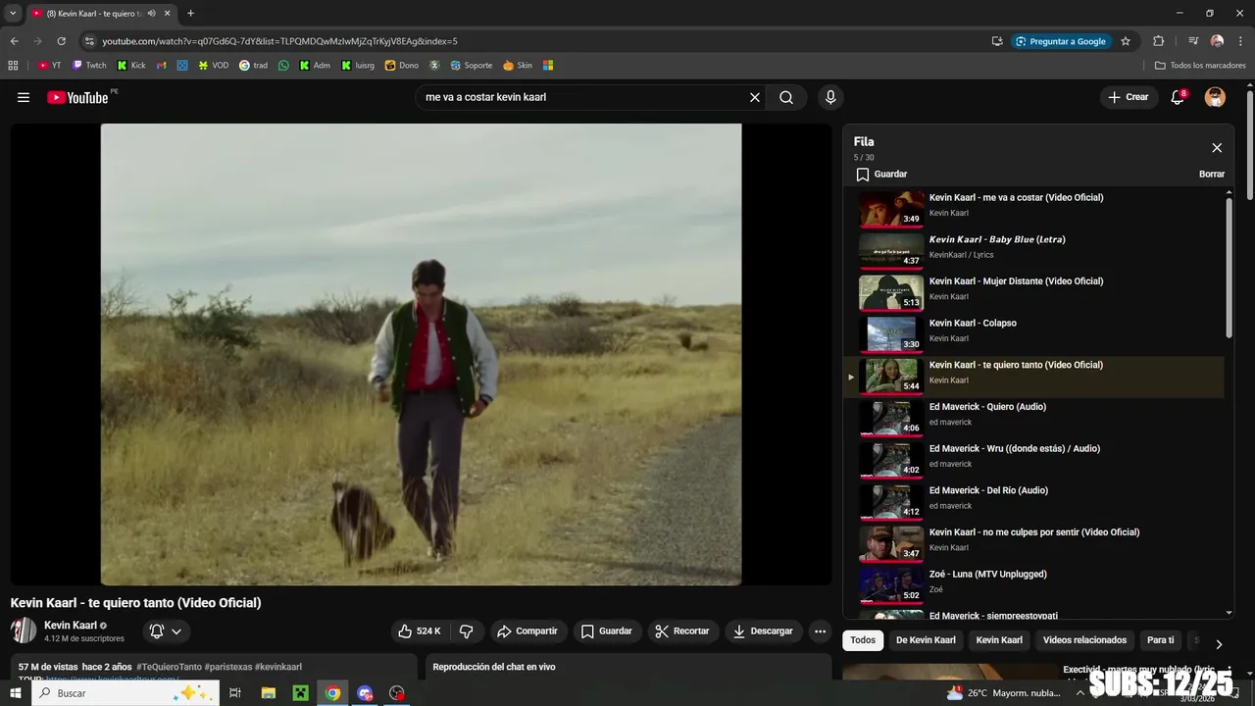Dislike the video

point(467,631)
